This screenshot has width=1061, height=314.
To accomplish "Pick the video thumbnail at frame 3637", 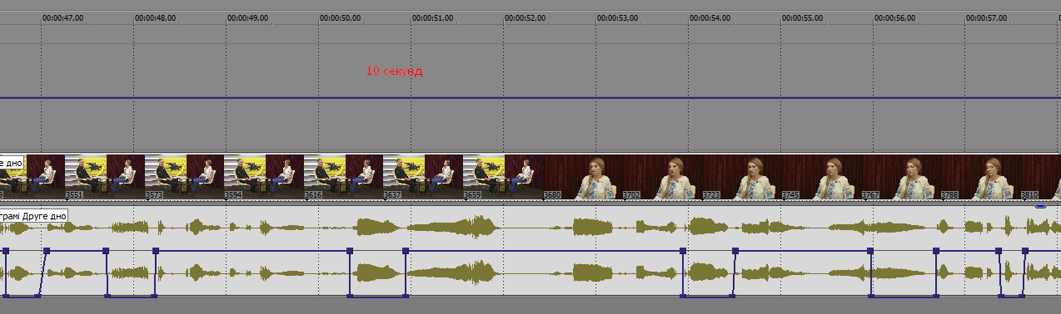I will click(423, 178).
